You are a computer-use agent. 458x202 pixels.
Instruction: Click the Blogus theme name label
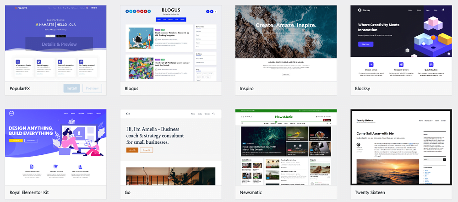coord(131,88)
